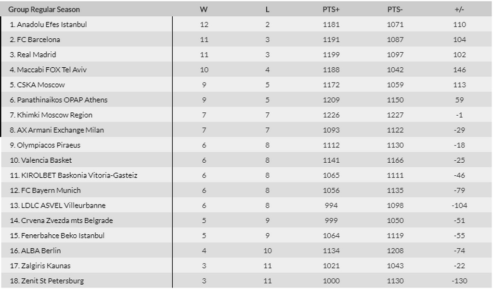This screenshot has width=493, height=289.
Task: Sort standings by +/- column header
Action: click(x=459, y=9)
